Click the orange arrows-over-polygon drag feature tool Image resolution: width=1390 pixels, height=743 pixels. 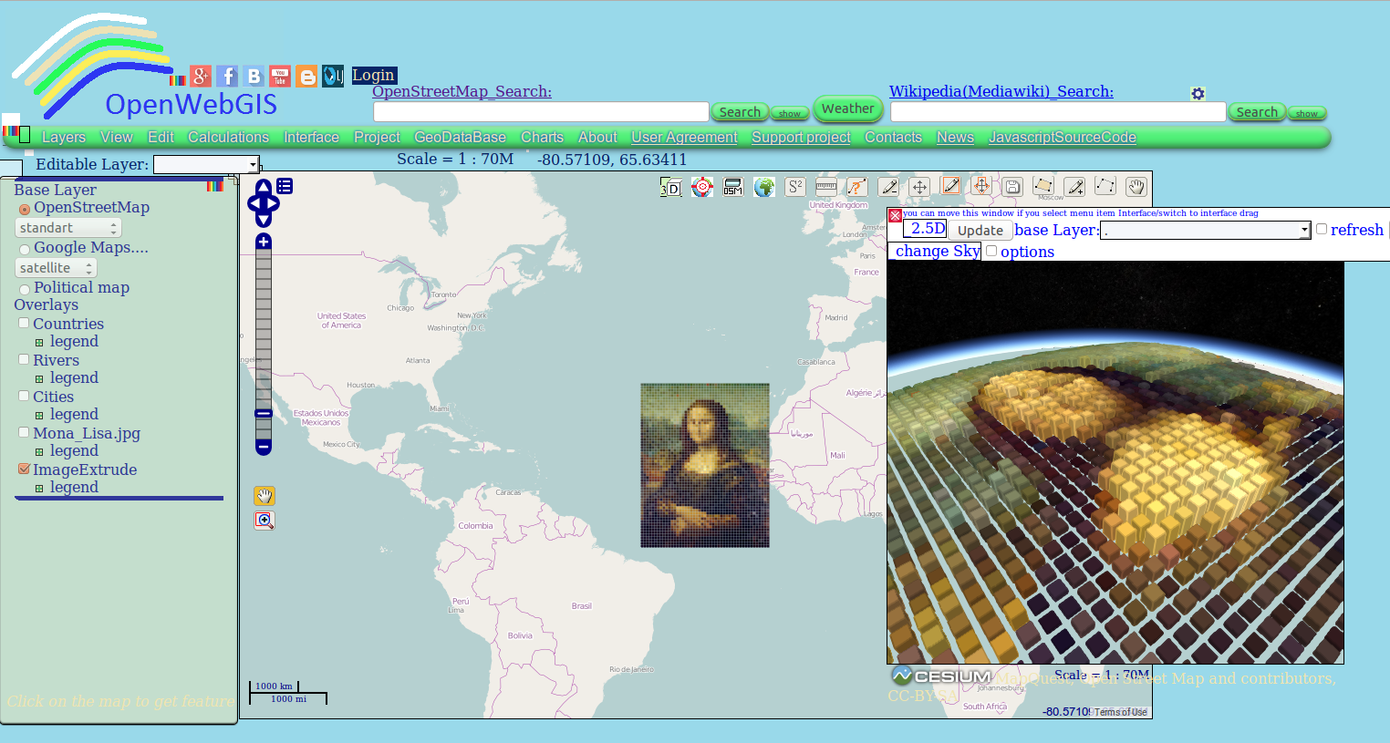[x=981, y=186]
